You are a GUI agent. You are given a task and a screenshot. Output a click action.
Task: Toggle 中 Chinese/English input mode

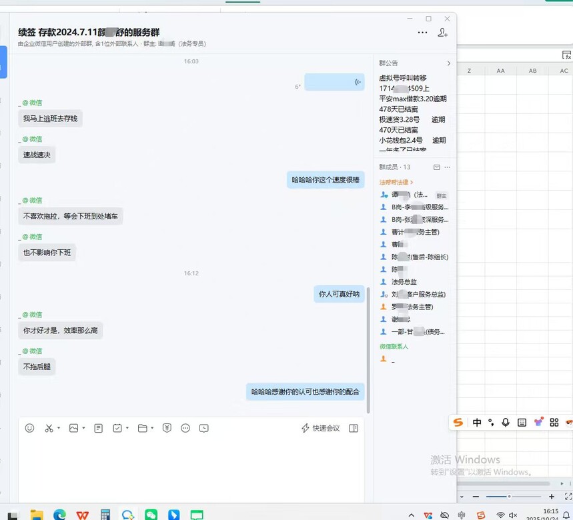[477, 423]
